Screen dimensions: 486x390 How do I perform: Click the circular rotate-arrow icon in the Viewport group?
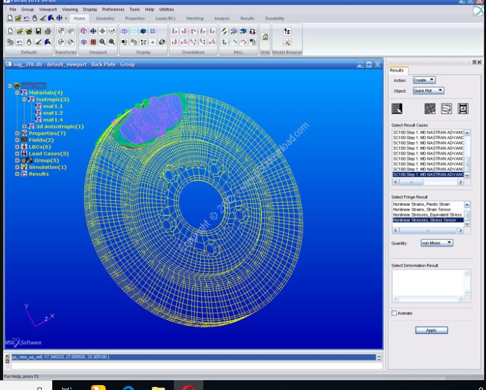click(x=112, y=31)
